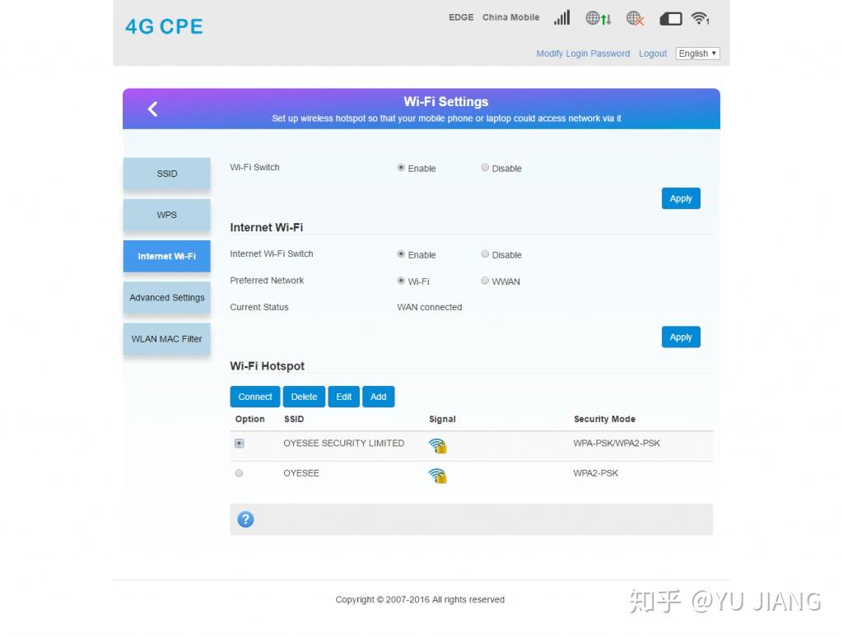Select WWAN as the Preferred Network
Viewport: 843px width, 637px height.
click(485, 280)
